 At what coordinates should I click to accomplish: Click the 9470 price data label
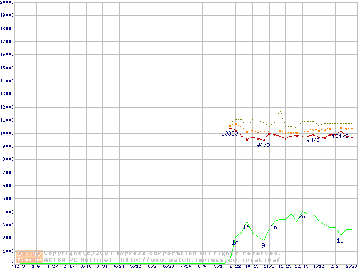263,145
